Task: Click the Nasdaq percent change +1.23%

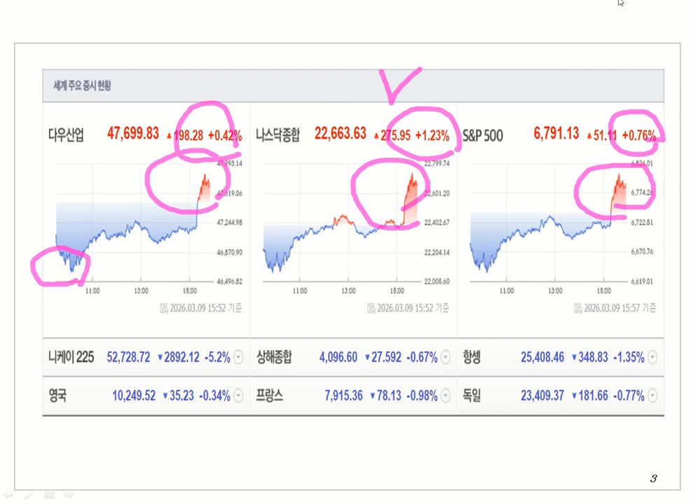Action: tap(432, 135)
